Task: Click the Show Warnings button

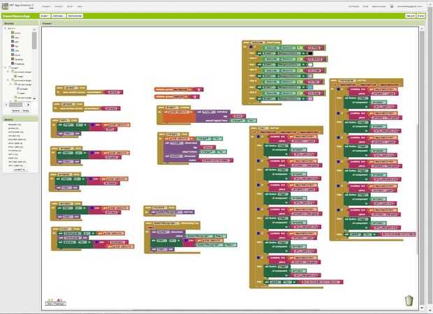Action: [x=55, y=304]
